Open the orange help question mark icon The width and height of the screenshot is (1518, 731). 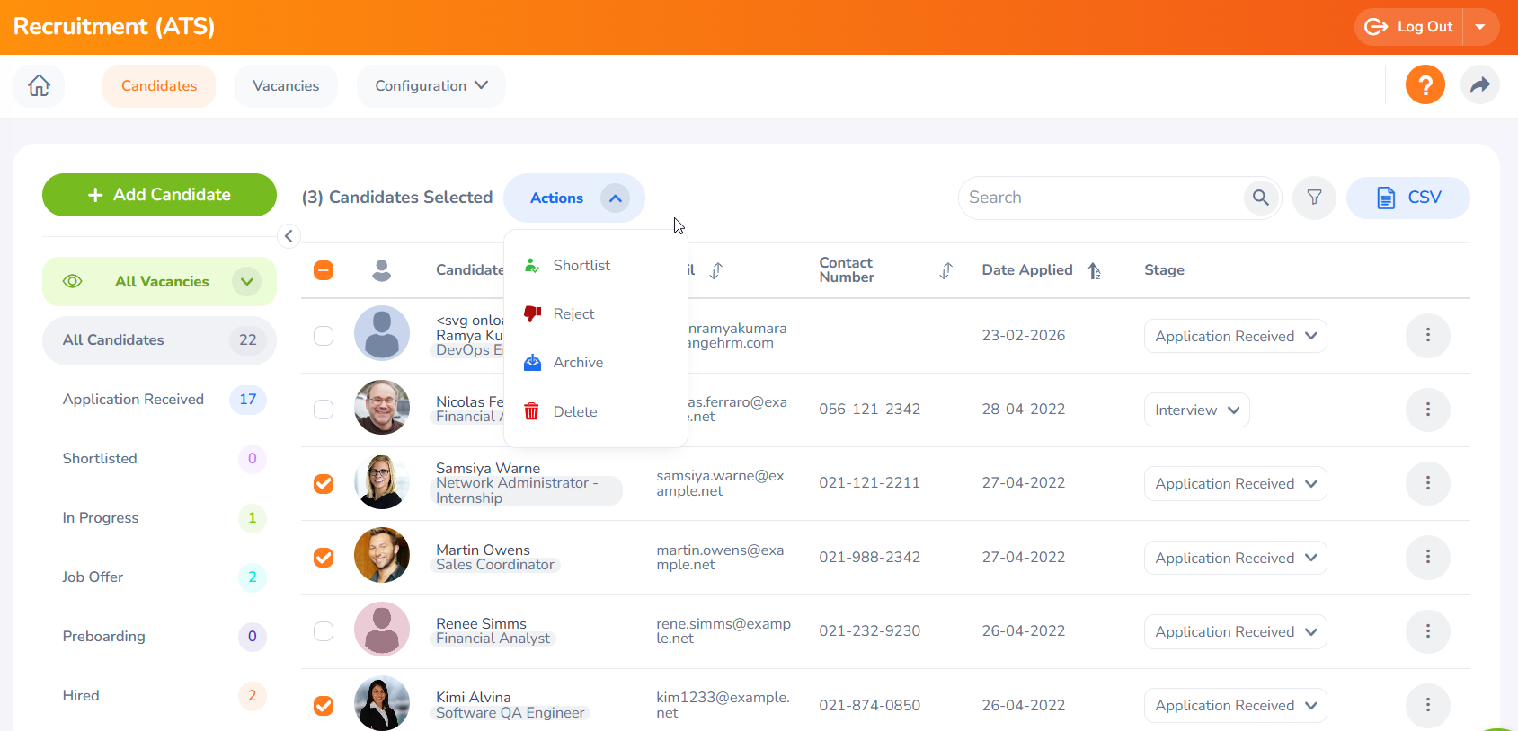click(x=1425, y=85)
